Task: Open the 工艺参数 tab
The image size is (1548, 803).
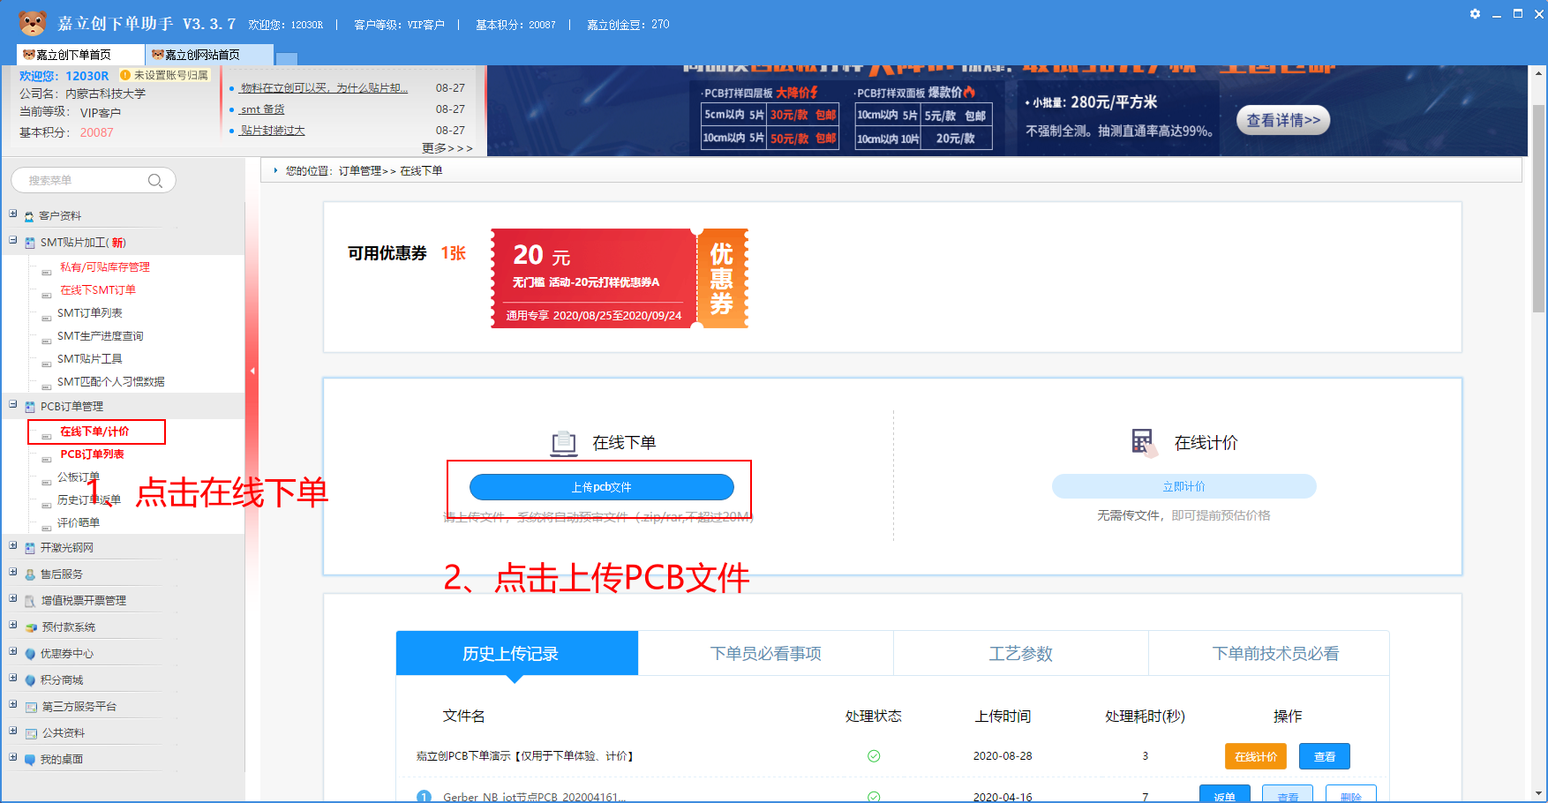Action: (x=1021, y=654)
